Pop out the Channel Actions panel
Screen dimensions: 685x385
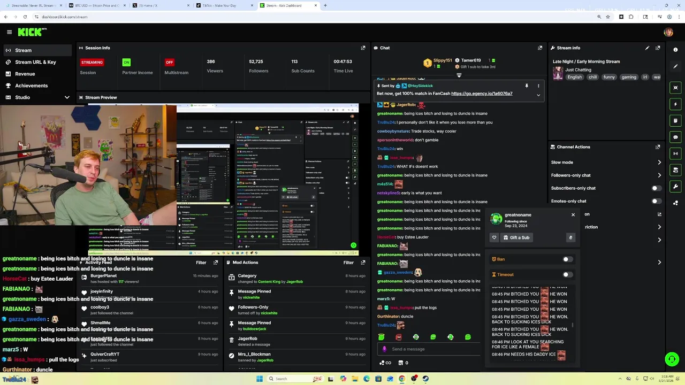(658, 147)
